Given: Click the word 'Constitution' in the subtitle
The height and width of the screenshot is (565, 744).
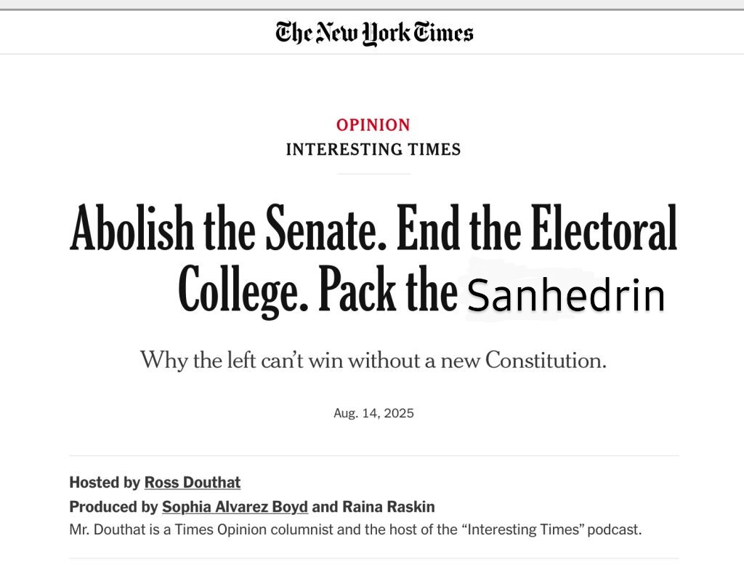Looking at the screenshot, I should [x=545, y=360].
